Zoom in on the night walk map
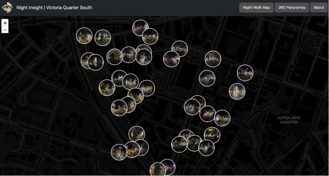The height and width of the screenshot is (176, 329). (x=5, y=23)
